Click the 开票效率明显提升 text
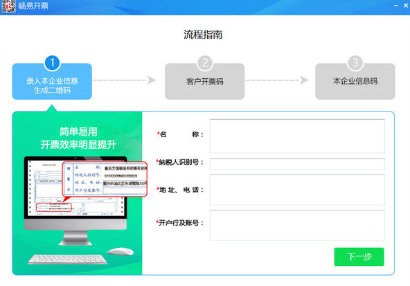The height and width of the screenshot is (286, 410). click(78, 144)
